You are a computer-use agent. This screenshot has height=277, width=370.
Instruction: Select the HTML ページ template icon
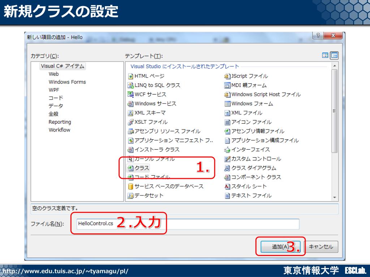click(130, 76)
